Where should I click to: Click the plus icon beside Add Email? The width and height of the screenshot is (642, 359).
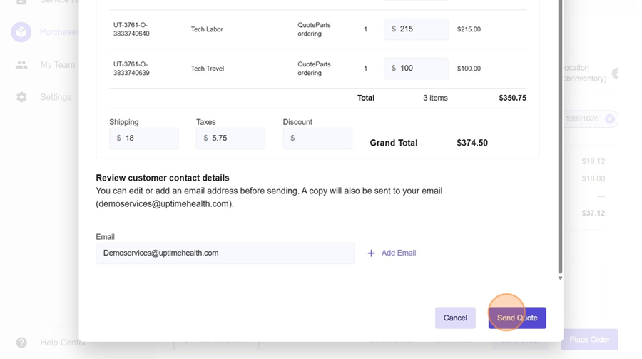click(371, 253)
